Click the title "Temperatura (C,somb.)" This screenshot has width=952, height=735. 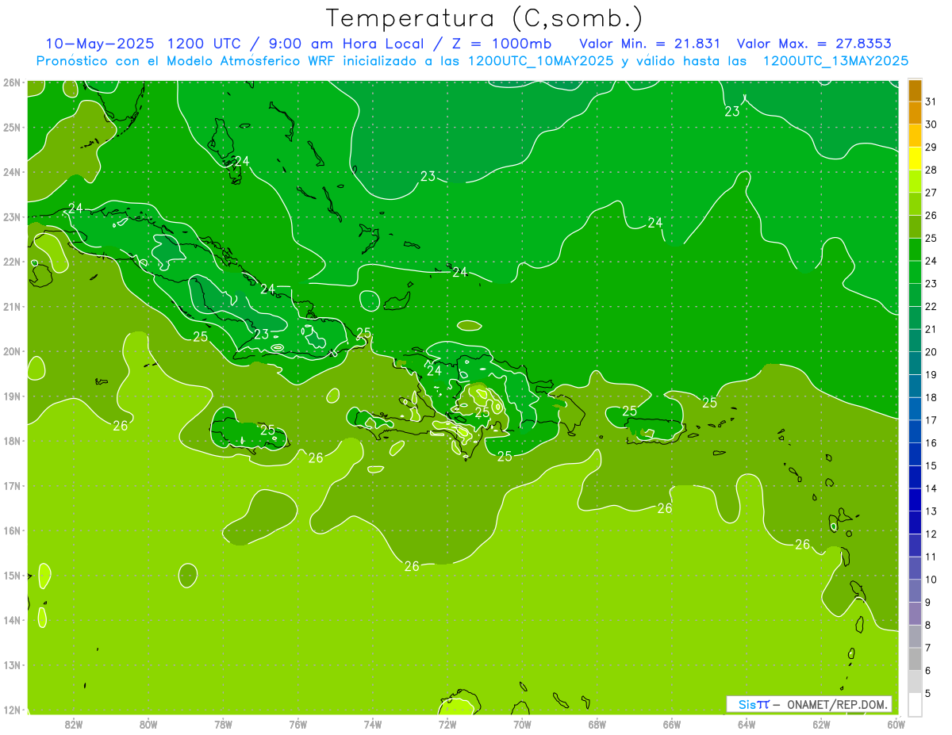point(485,18)
